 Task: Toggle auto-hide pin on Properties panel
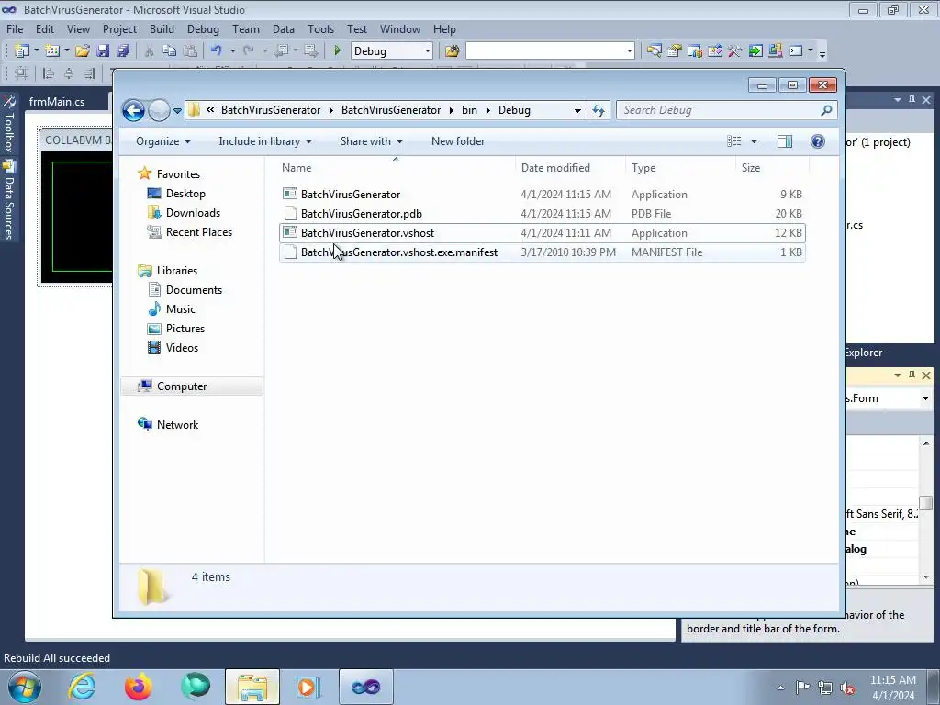912,375
